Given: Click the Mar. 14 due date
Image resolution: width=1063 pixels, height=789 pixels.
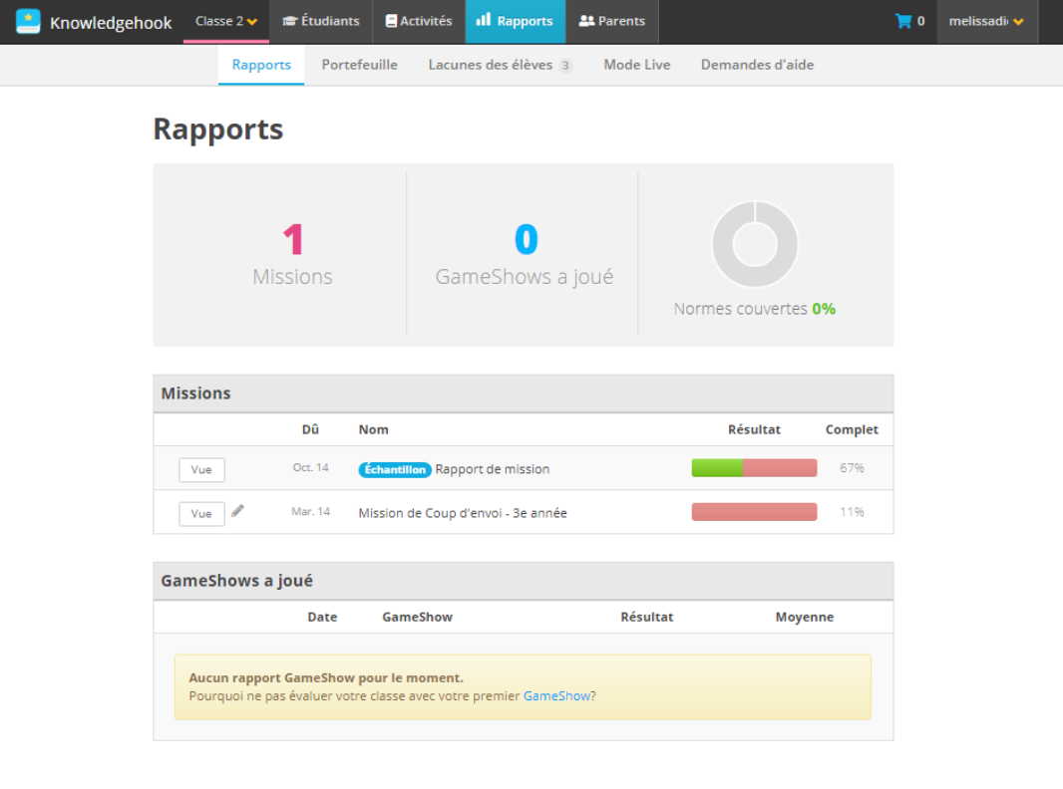Looking at the screenshot, I should (x=310, y=511).
